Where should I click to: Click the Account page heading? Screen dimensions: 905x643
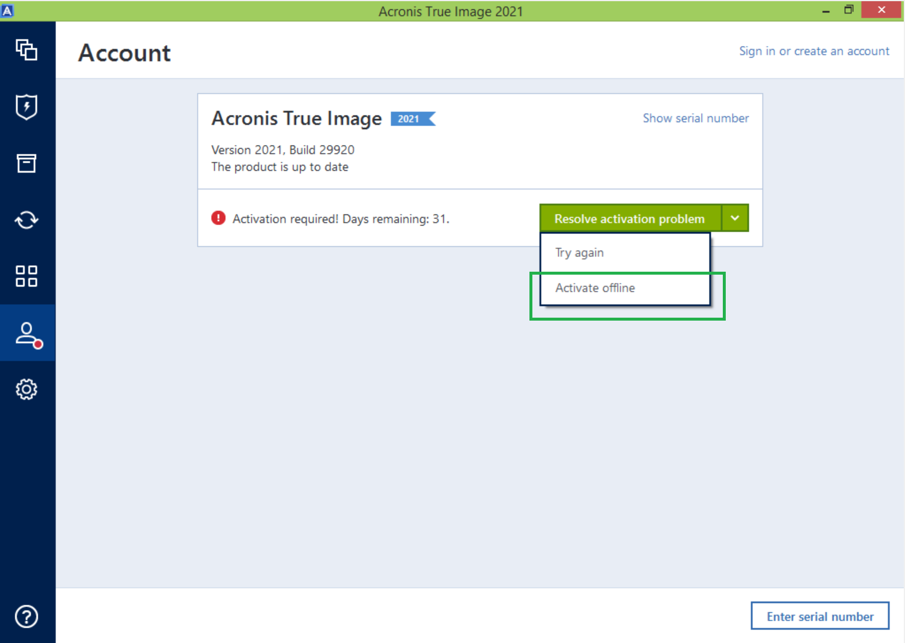124,53
